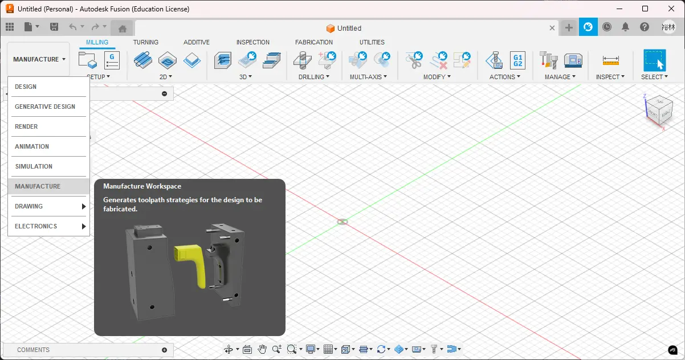Open the Display Settings monitor dropdown
Viewport: 685px width, 360px height.
pos(312,349)
